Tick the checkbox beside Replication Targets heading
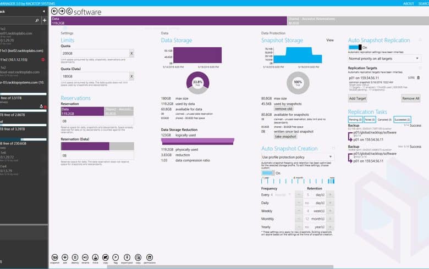 [420, 68]
